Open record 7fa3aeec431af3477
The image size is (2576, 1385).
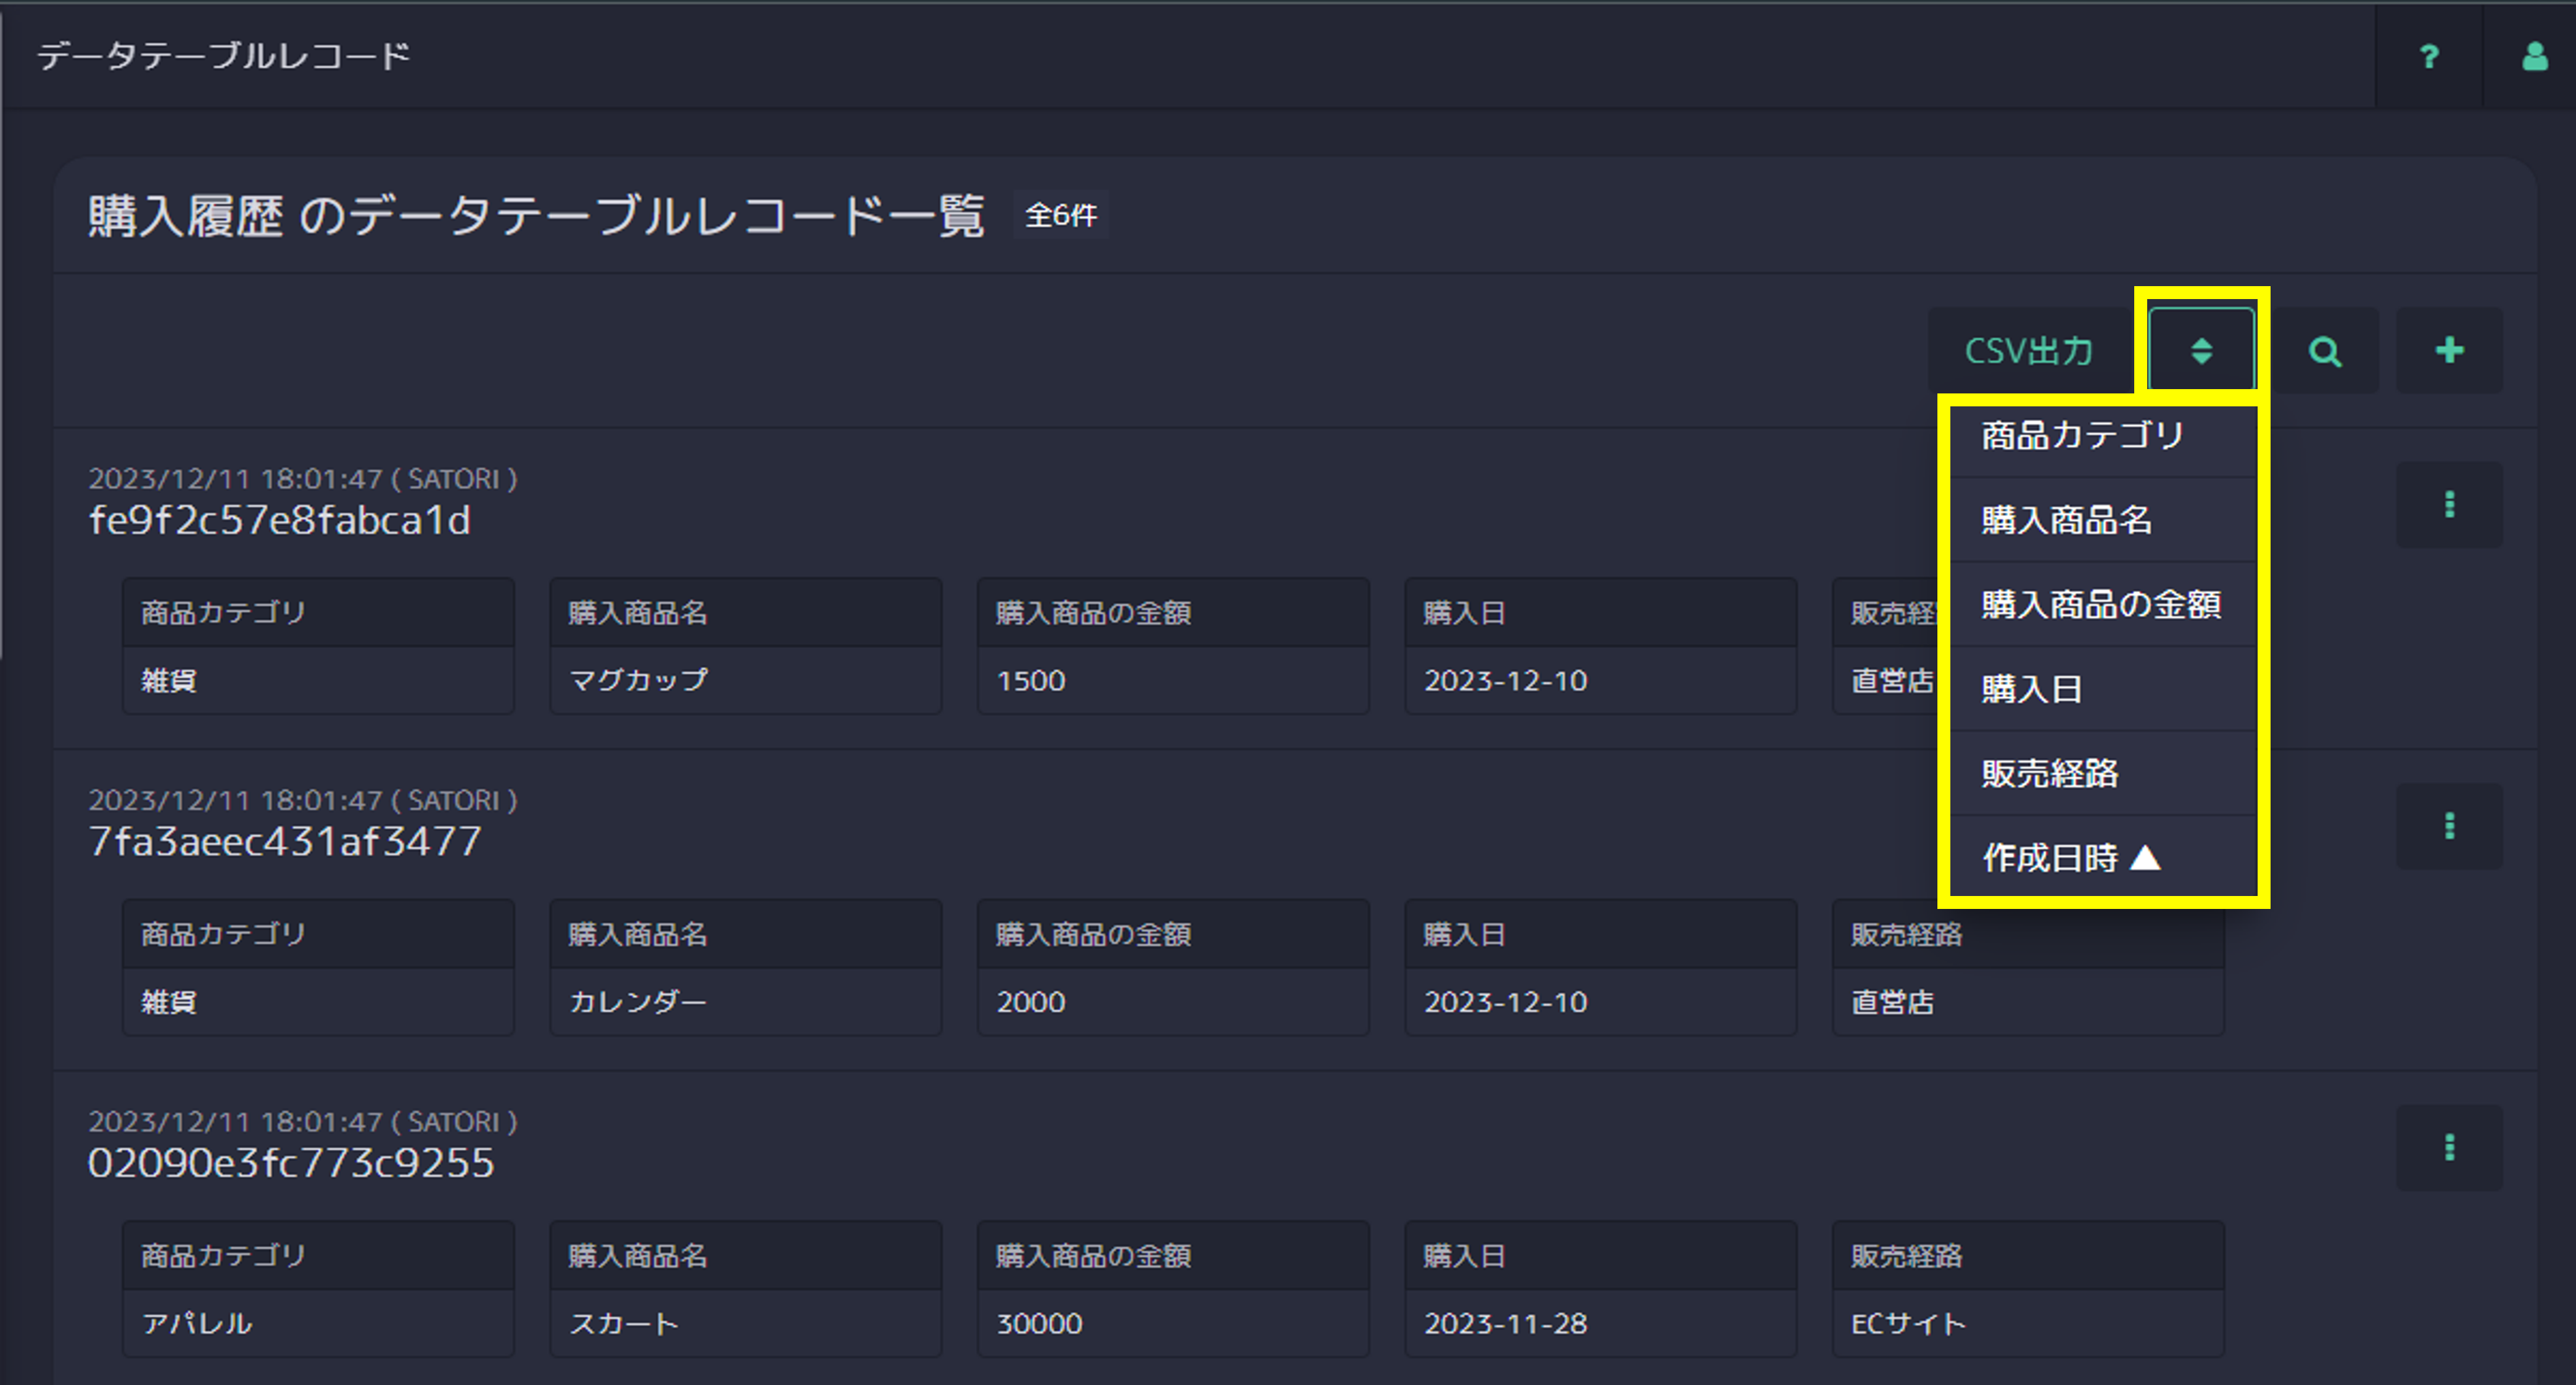click(x=285, y=841)
